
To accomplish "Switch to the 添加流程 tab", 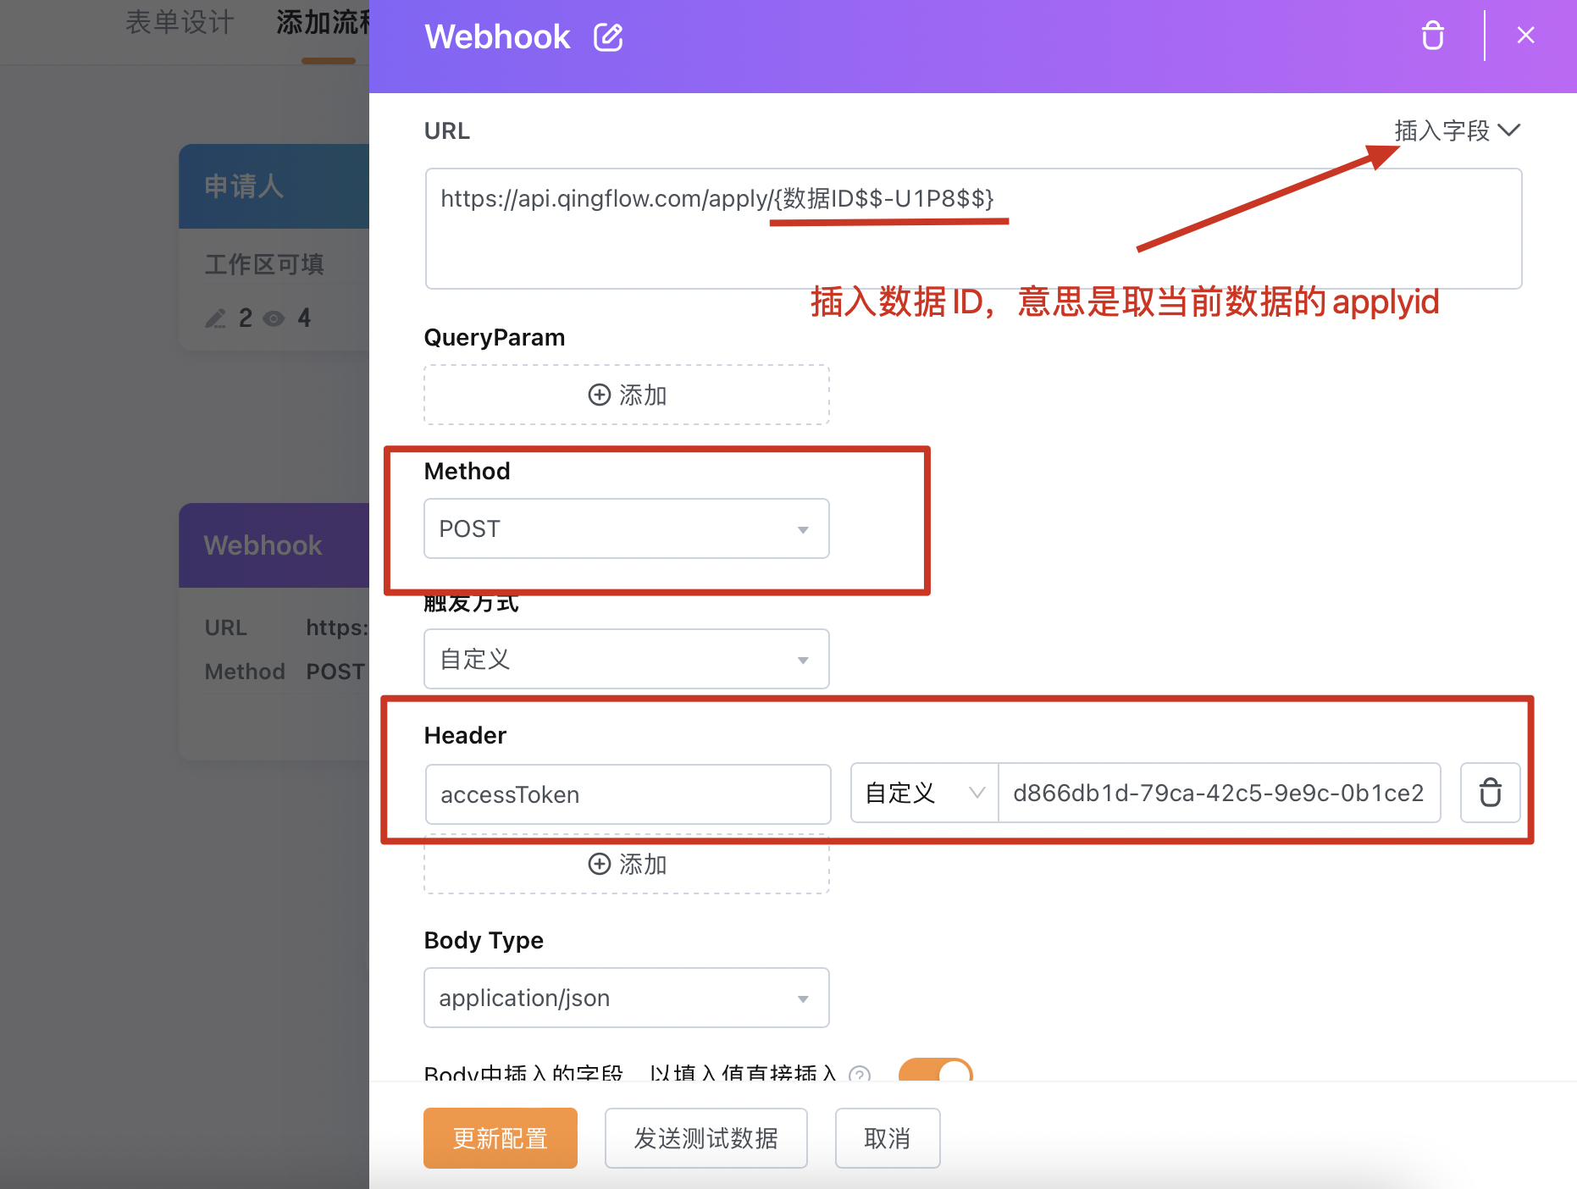I will 323,22.
